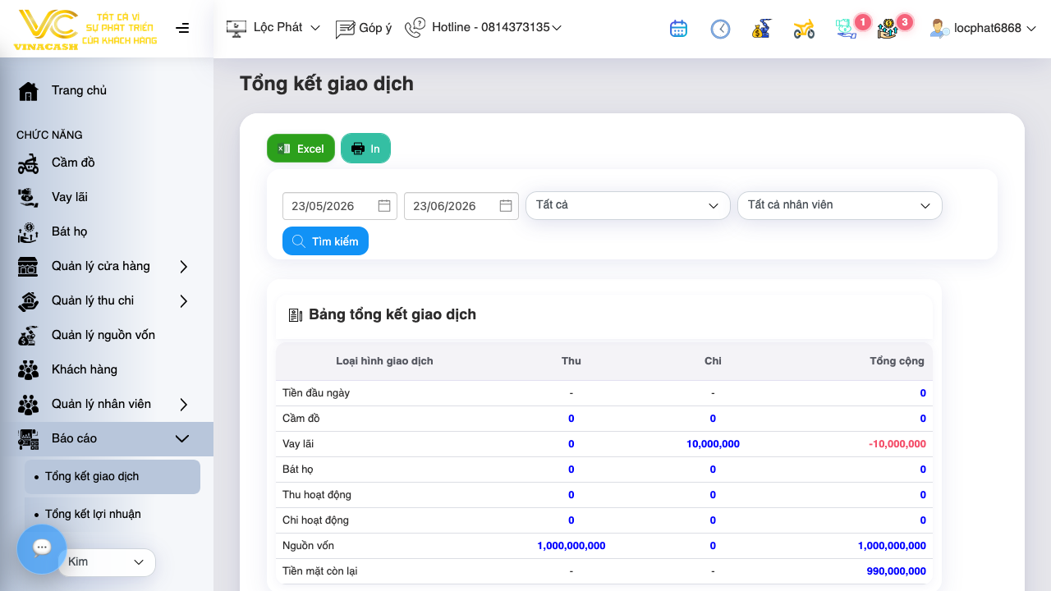Click the money bag icon in header
The image size is (1051, 591).
(x=761, y=29)
